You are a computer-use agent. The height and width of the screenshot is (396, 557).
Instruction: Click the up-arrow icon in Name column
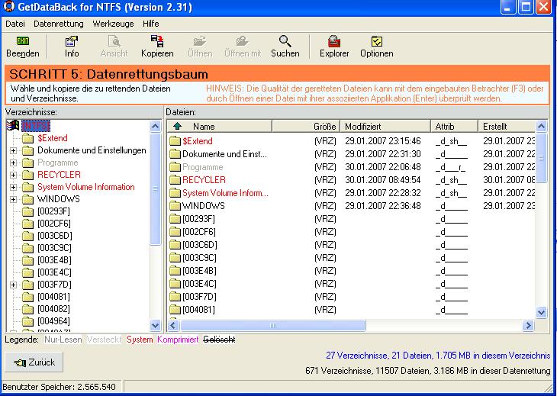[x=177, y=126]
